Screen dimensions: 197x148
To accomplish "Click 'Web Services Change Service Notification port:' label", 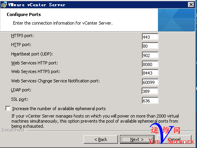I will 56,81.
